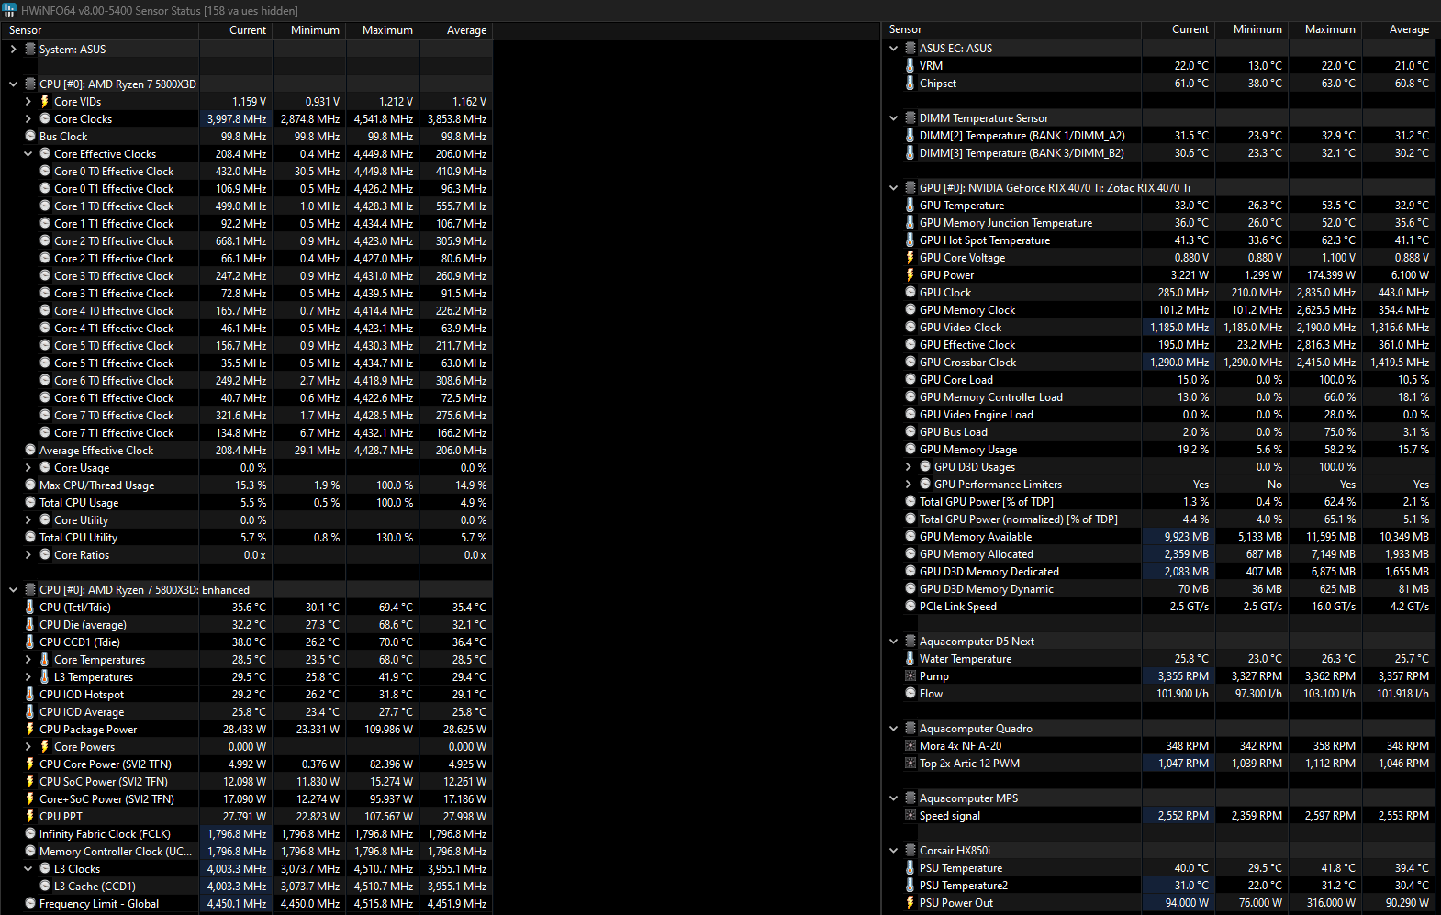Click the PSU Power Out value 94.000 W

1187,902
